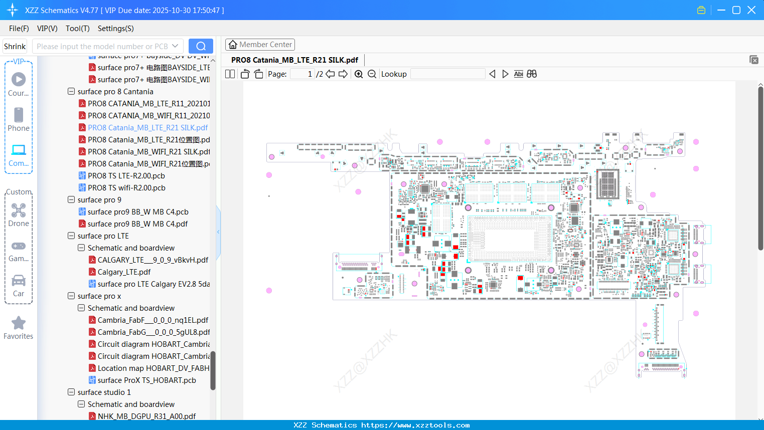
Task: Open PRO8 CATANIA_MB_WIFI_R11 file
Action: pos(144,116)
